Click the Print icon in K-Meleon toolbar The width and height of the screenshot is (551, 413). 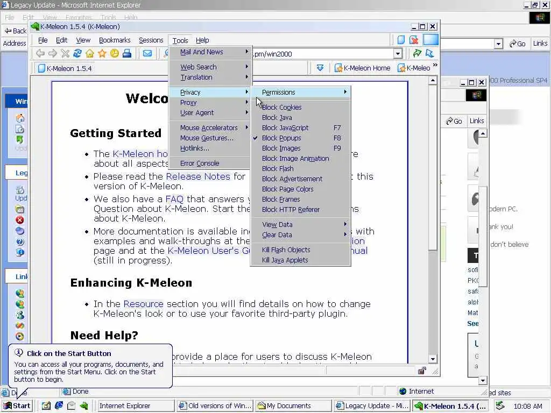pos(127,53)
